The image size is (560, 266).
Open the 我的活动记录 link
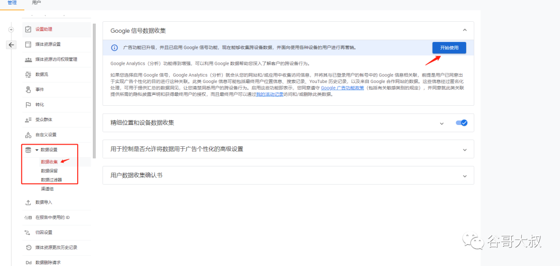pyautogui.click(x=270, y=94)
